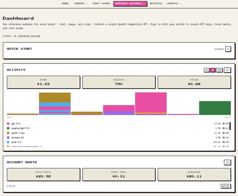The image size is (238, 196).
Task: Click the Dashboard page title
Action: pyautogui.click(x=18, y=18)
